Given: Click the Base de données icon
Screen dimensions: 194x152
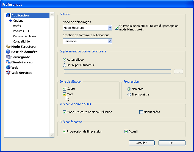Looking at the screenshot, I should pos(8,52).
